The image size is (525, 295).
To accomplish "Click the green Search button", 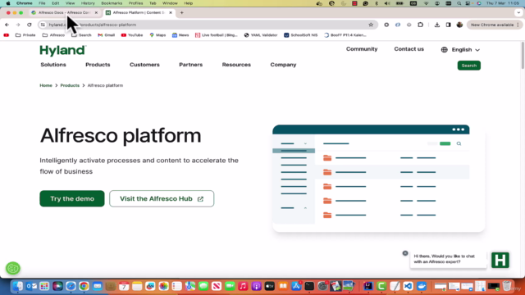I will (468, 66).
